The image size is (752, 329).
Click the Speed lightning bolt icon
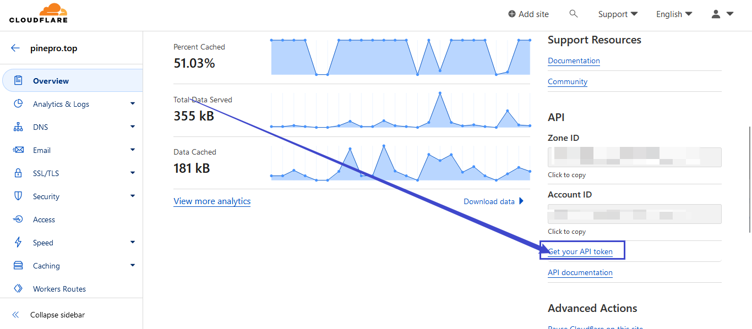pos(18,243)
